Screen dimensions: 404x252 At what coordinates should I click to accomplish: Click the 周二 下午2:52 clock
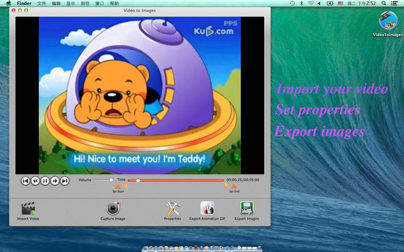362,4
